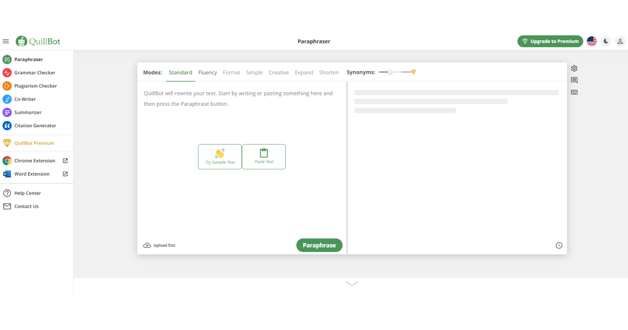Click the Chrome Extension logo icon
This screenshot has height=330, width=628.
coord(7,161)
